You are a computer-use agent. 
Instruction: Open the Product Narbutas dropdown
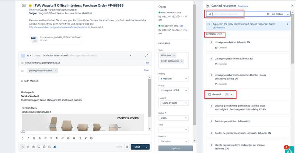pos(174,141)
